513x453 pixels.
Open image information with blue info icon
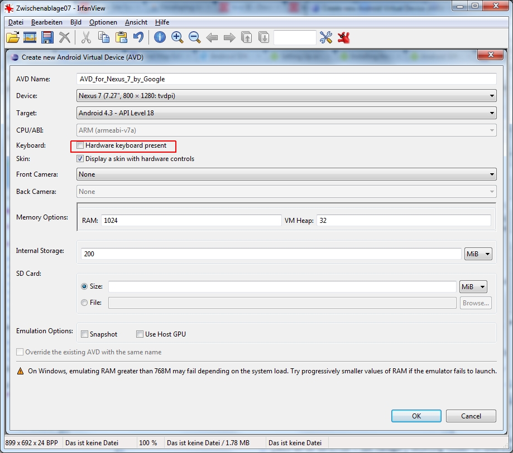point(160,38)
